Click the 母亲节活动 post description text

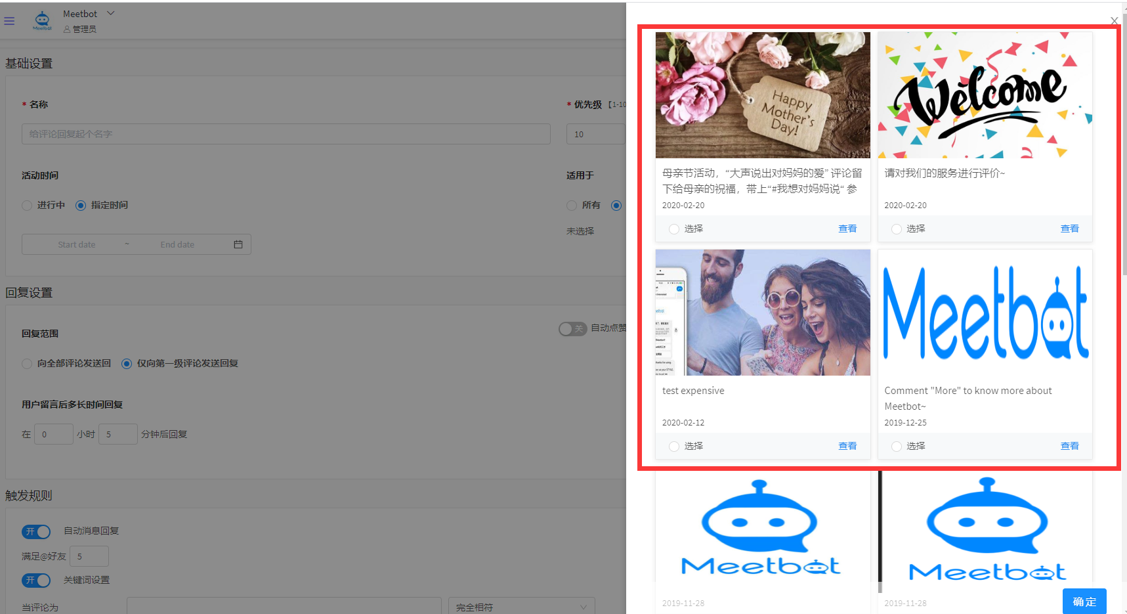[762, 181]
